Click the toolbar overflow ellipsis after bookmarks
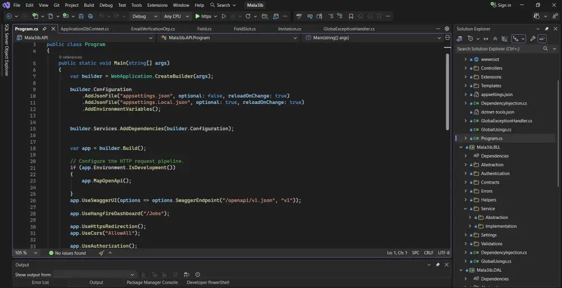 click(x=388, y=16)
